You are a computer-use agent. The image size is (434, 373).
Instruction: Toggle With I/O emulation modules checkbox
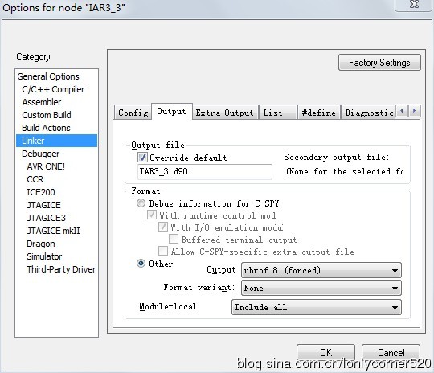(x=162, y=227)
